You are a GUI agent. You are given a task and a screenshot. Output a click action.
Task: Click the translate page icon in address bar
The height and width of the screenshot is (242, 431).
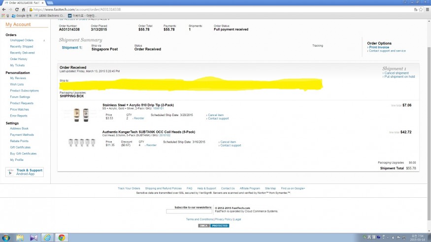click(416, 9)
